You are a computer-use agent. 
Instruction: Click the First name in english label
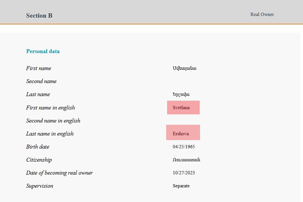click(x=50, y=108)
